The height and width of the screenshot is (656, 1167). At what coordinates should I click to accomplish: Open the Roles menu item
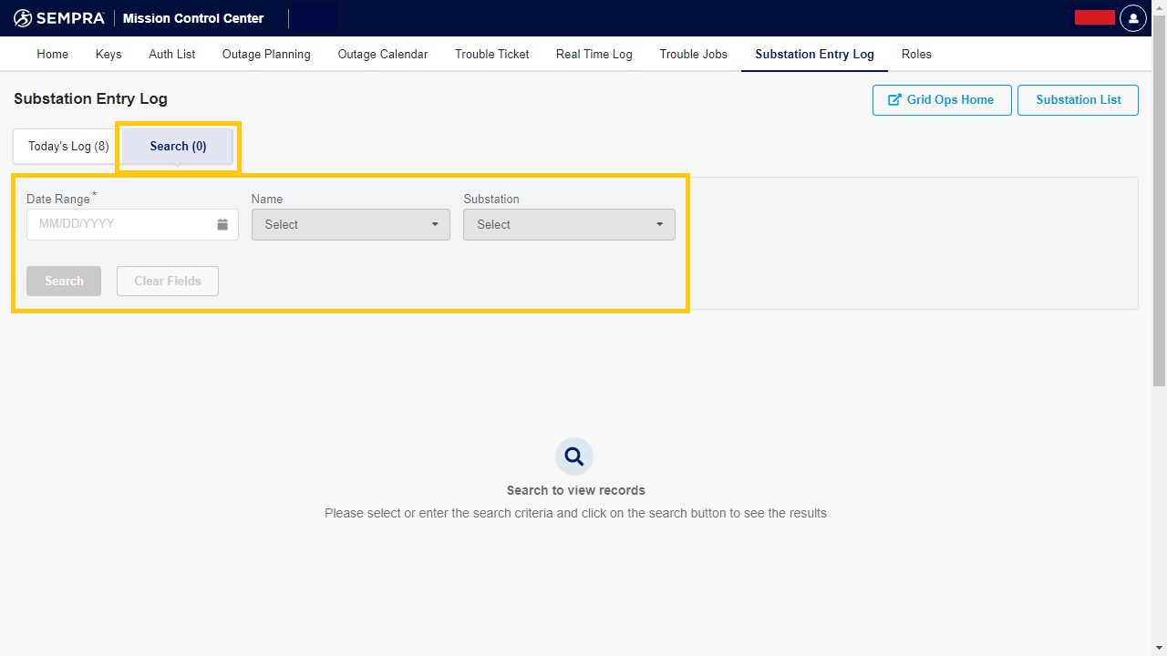click(x=916, y=55)
